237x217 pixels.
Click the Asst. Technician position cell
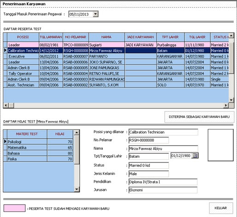(23, 85)
